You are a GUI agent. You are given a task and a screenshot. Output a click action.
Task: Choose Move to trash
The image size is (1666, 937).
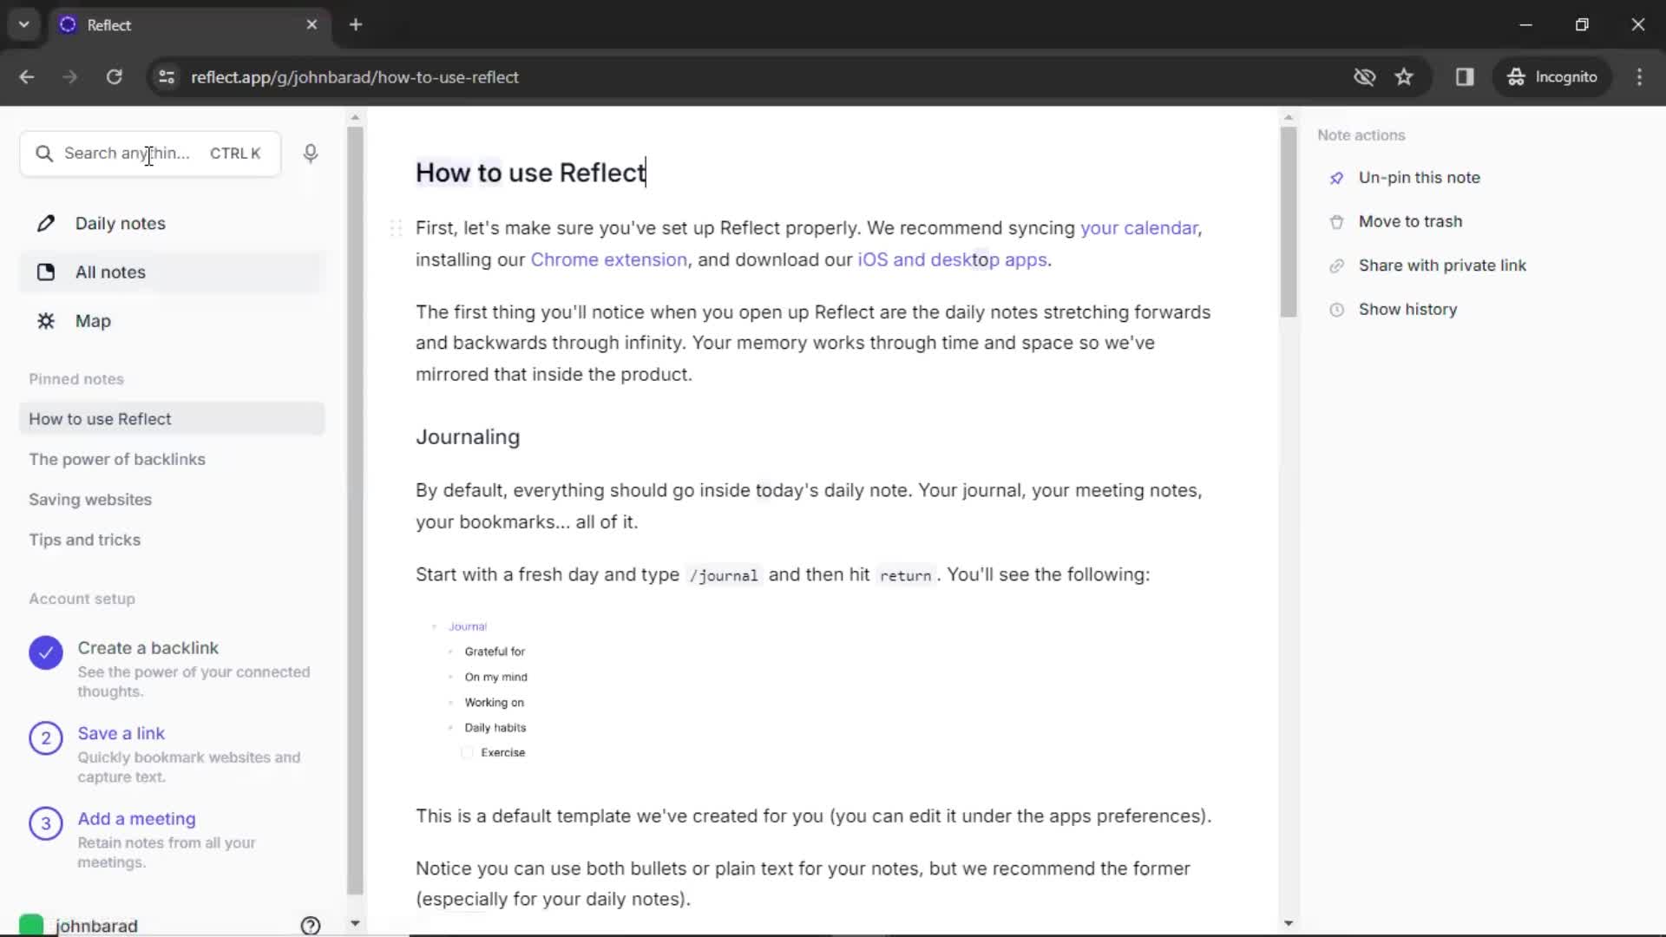tap(1410, 222)
